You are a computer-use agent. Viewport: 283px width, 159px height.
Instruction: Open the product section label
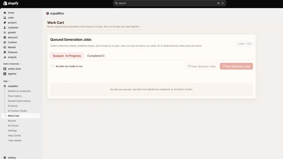[12, 23]
